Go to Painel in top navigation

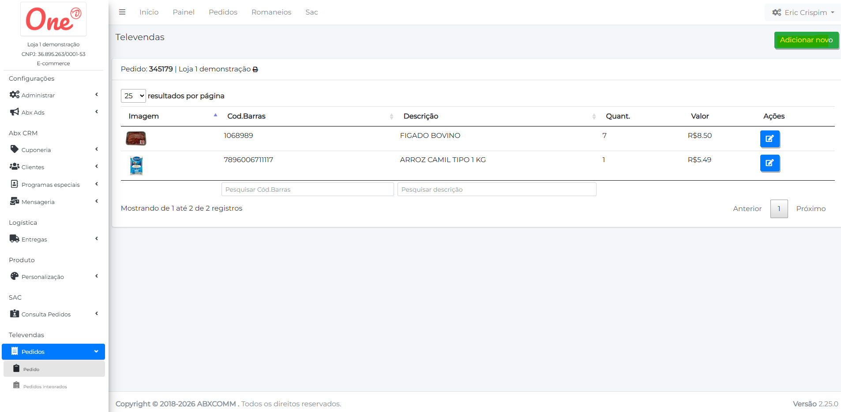pyautogui.click(x=184, y=12)
